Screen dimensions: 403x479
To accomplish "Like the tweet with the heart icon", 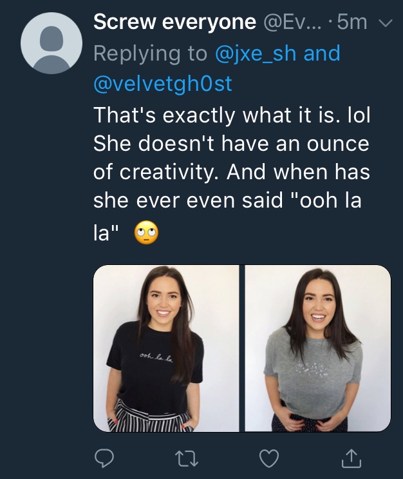I will coord(267,458).
